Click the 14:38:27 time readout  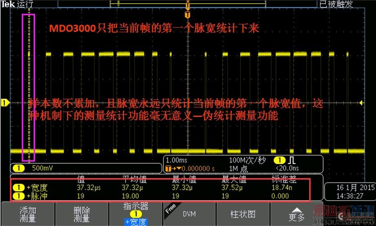coord(349,196)
